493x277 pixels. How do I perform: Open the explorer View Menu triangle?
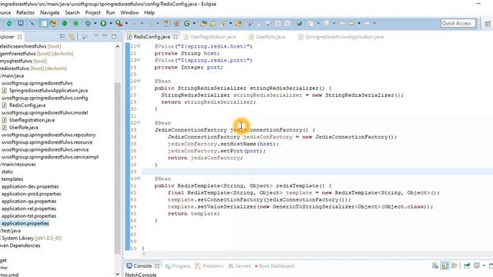tap(96, 35)
